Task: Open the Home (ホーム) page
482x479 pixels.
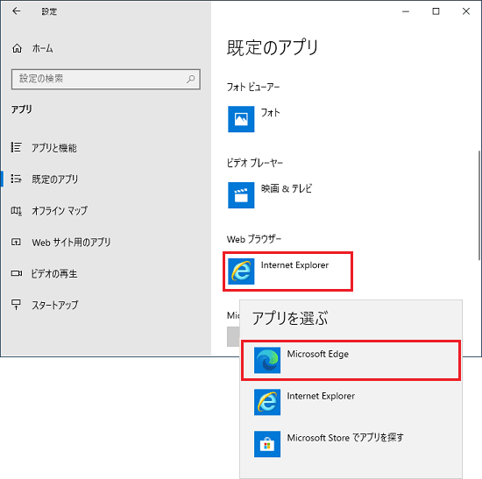Action: point(32,48)
